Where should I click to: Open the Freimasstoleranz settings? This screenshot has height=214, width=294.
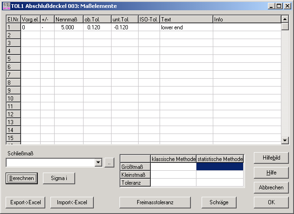coord(155,202)
